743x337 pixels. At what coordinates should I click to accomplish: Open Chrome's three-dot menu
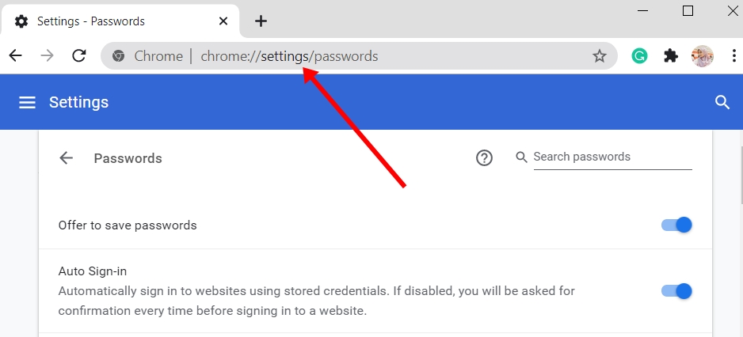point(733,56)
